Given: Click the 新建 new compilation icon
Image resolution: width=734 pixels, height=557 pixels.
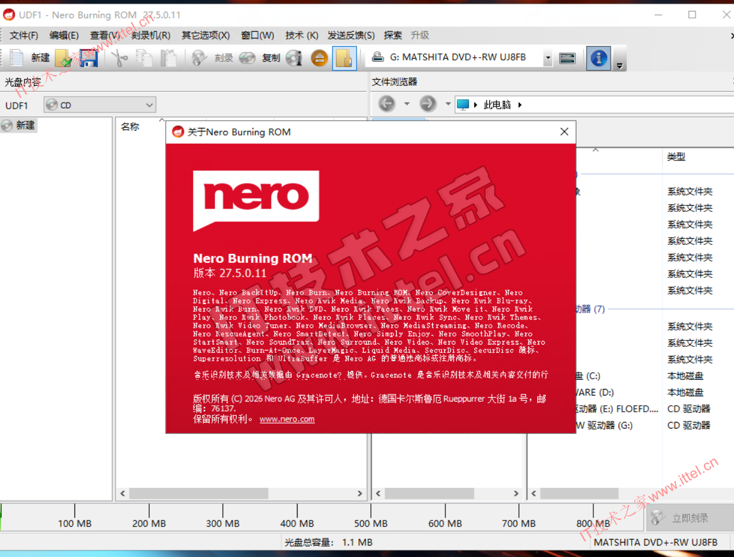Looking at the screenshot, I should (x=17, y=58).
